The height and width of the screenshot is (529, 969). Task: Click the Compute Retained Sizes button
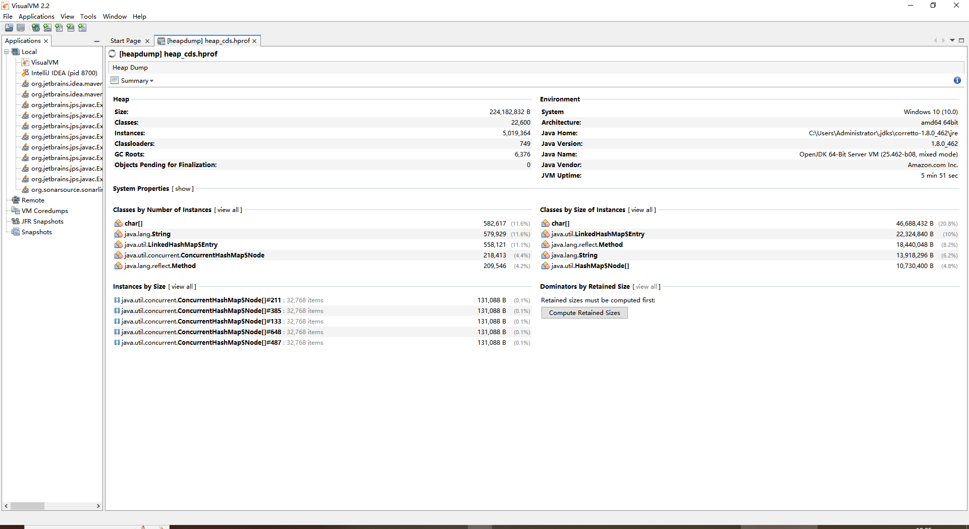point(584,313)
